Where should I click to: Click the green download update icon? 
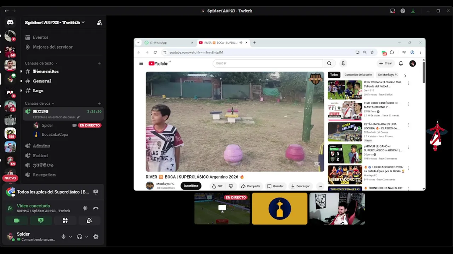click(413, 11)
